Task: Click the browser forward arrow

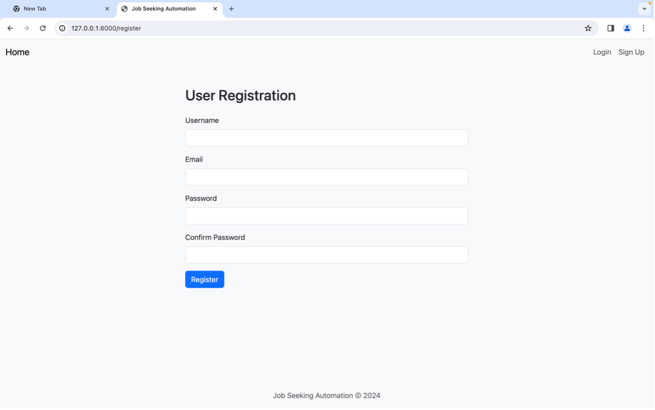Action: (x=26, y=28)
